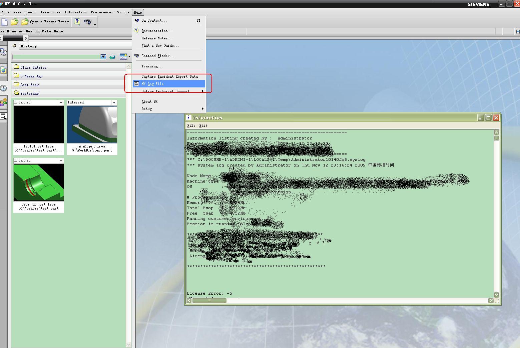
Task: Click the History search input field
Action: coord(57,57)
